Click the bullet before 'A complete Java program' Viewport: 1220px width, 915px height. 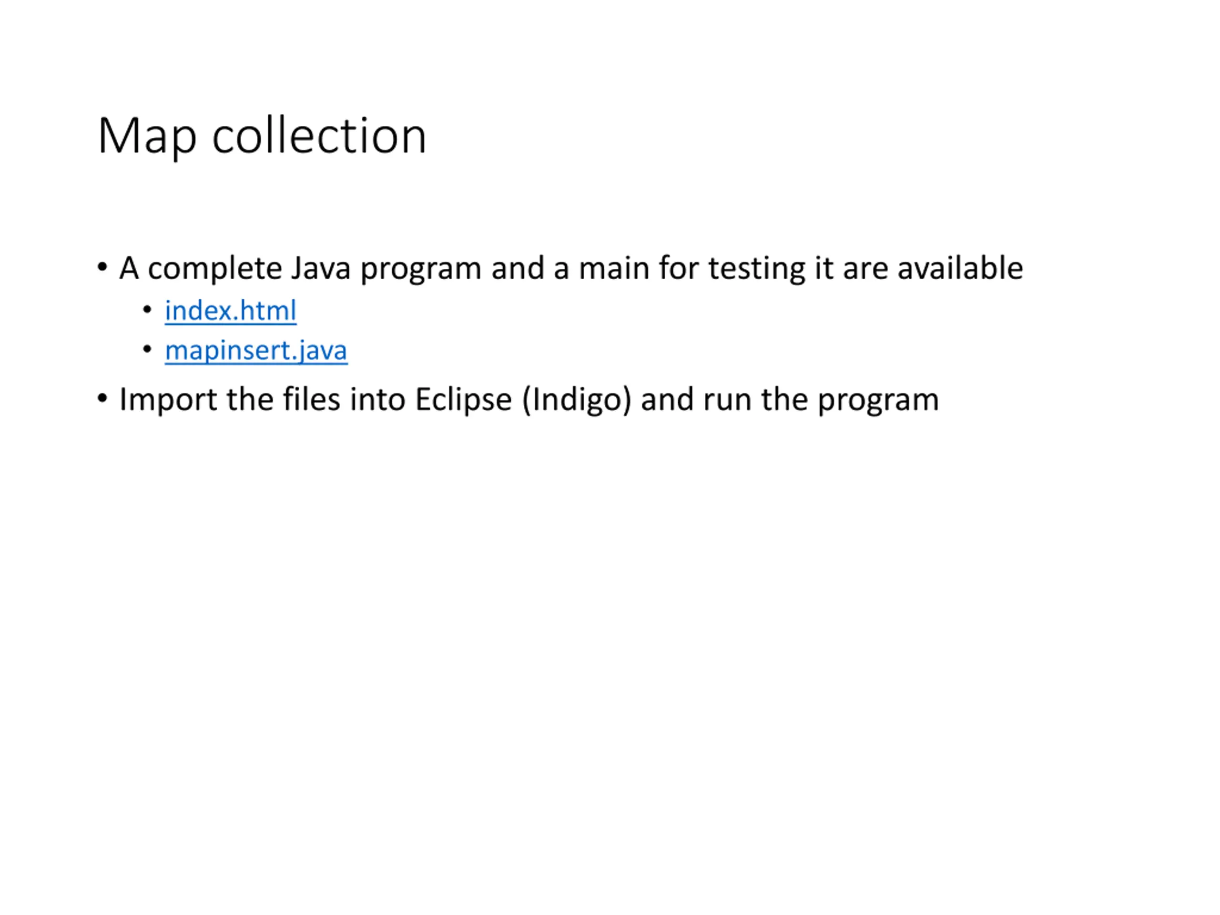pos(102,267)
